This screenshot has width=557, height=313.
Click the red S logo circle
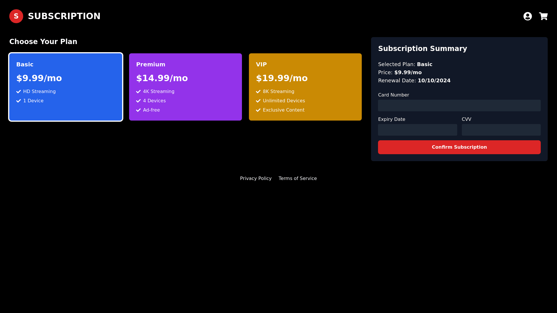(x=16, y=16)
